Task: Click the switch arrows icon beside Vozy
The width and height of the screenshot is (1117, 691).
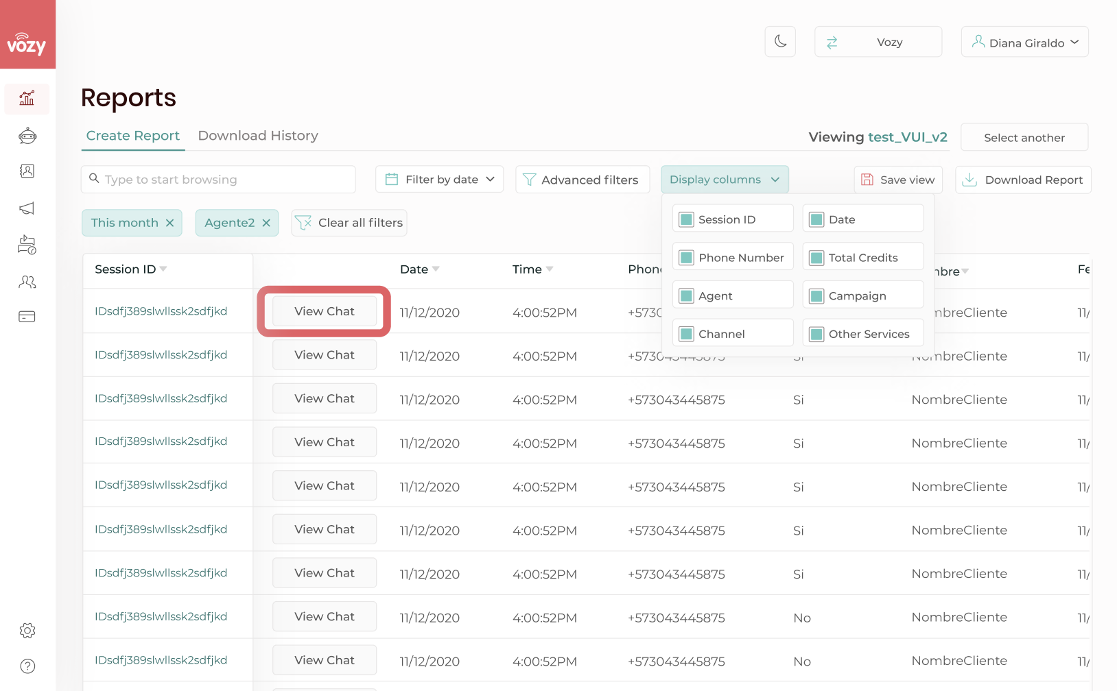Action: click(832, 43)
